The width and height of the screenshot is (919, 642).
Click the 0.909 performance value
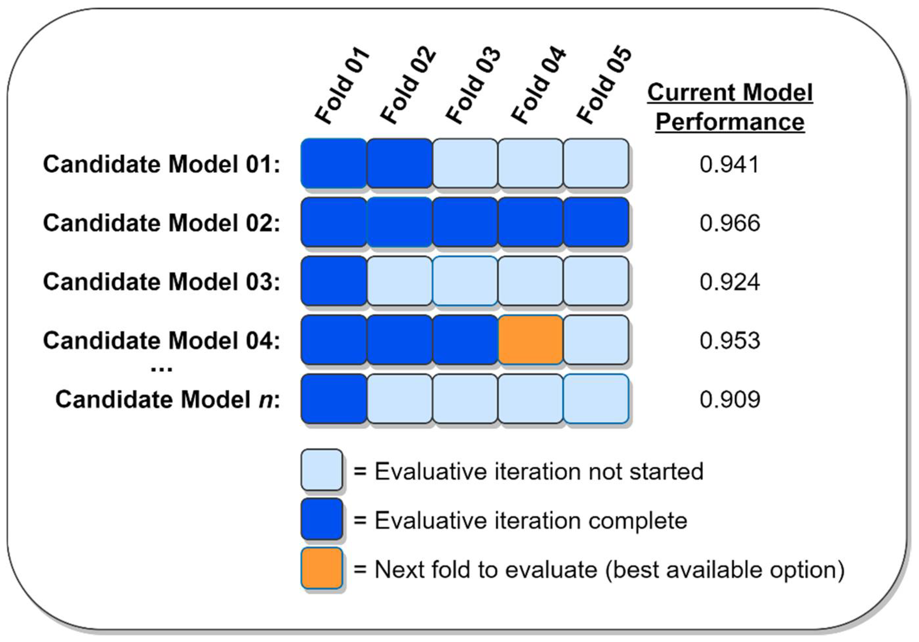point(729,399)
